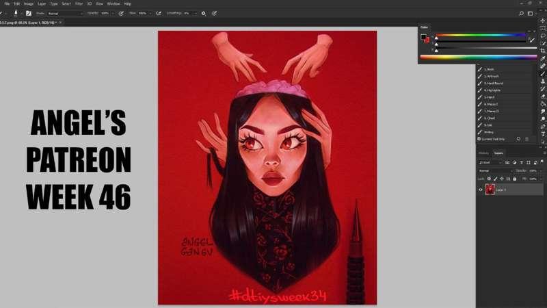
Task: Open the Image menu
Action: pos(28,4)
